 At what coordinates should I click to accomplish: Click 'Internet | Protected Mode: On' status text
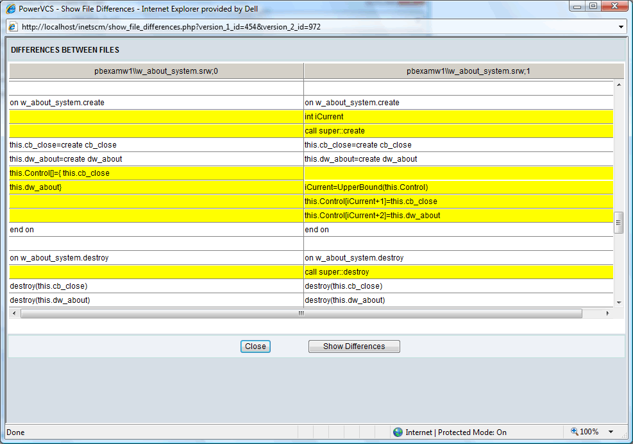[x=456, y=432]
